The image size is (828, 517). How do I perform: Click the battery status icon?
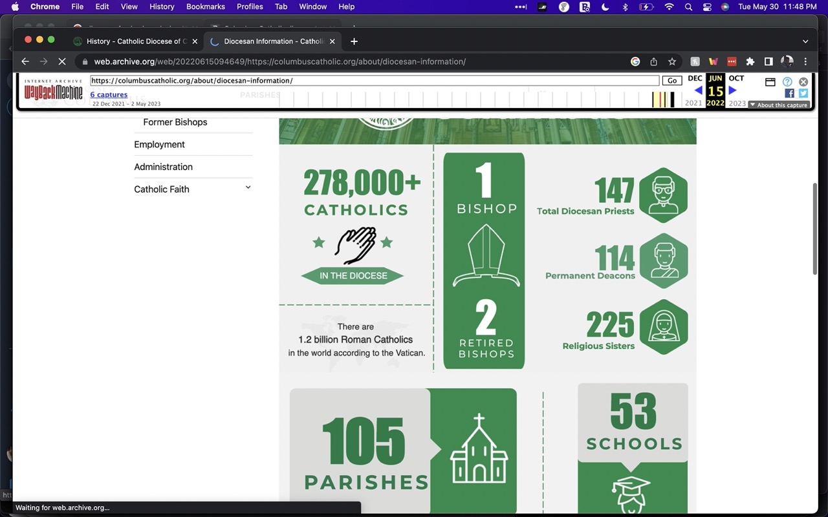point(646,6)
